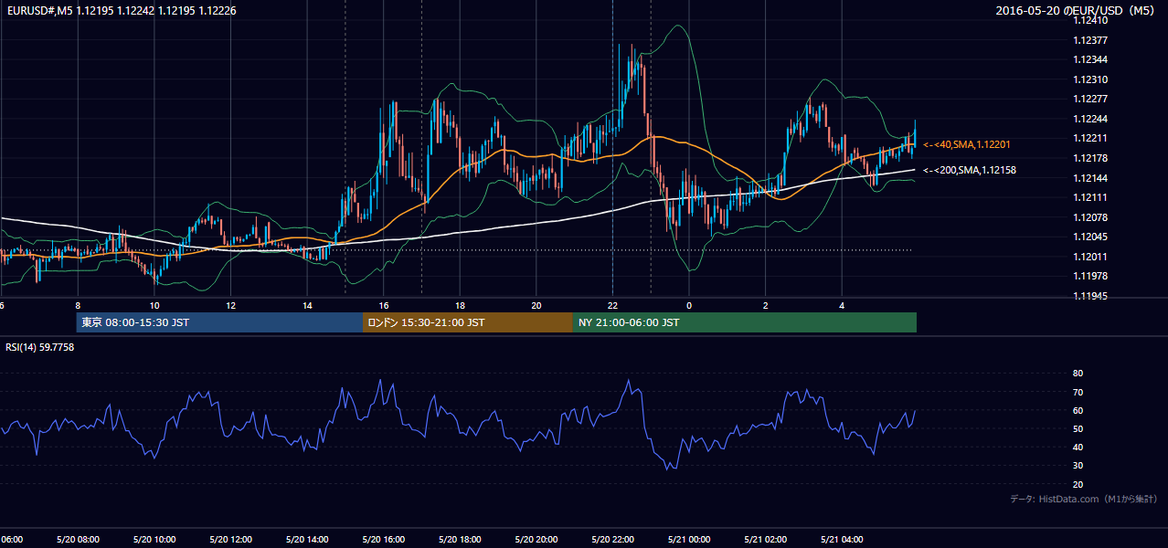Click the 5/20 14:00 bottom time label

coord(306,540)
